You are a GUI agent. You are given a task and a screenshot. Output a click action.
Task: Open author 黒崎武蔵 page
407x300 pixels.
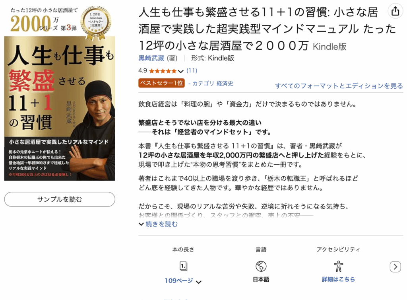151,58
